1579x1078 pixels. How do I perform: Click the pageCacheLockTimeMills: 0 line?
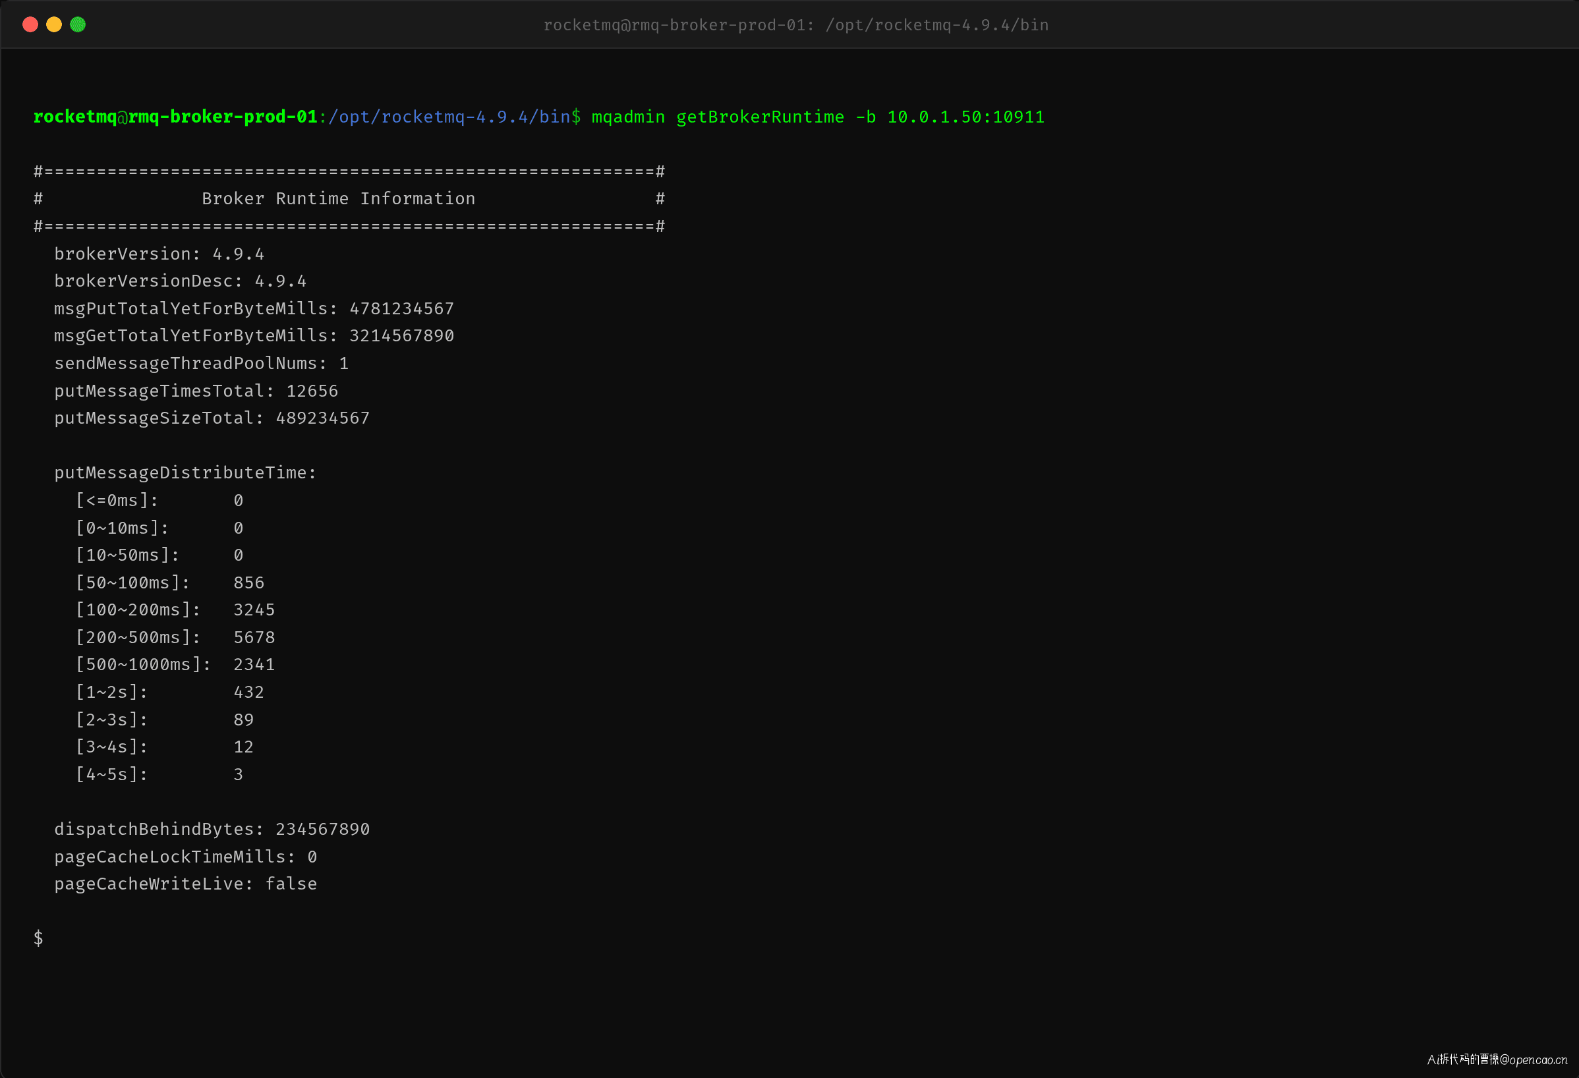185,857
